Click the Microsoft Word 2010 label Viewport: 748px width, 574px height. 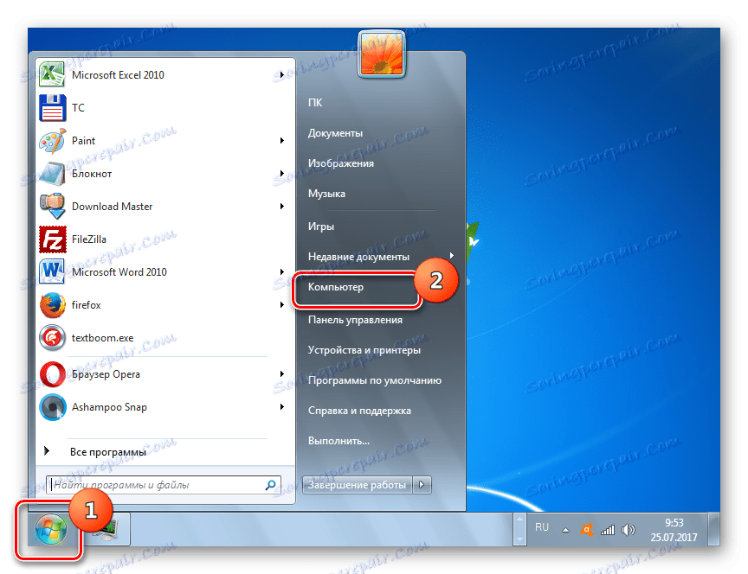[119, 272]
